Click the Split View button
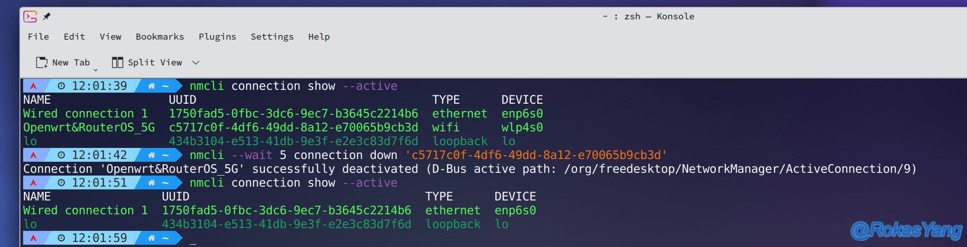 pos(147,63)
